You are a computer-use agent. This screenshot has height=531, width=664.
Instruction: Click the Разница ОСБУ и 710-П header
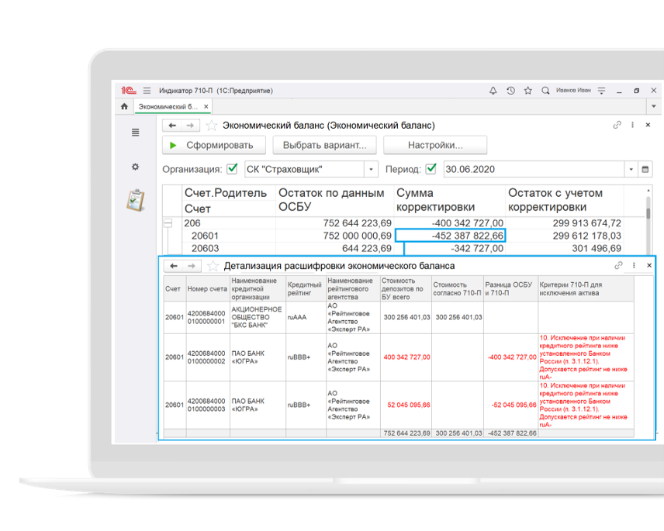coord(510,288)
